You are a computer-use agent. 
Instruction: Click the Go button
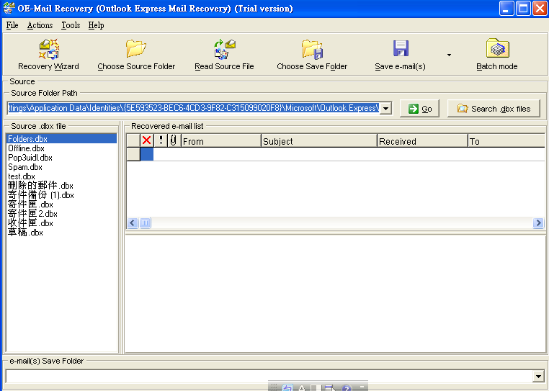tap(419, 109)
